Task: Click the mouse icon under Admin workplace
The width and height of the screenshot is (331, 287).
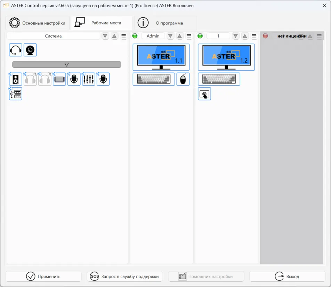Action: [x=183, y=79]
